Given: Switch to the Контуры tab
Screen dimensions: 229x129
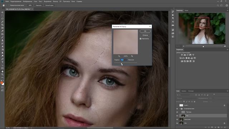Looking at the screenshot, I should tap(191, 91).
